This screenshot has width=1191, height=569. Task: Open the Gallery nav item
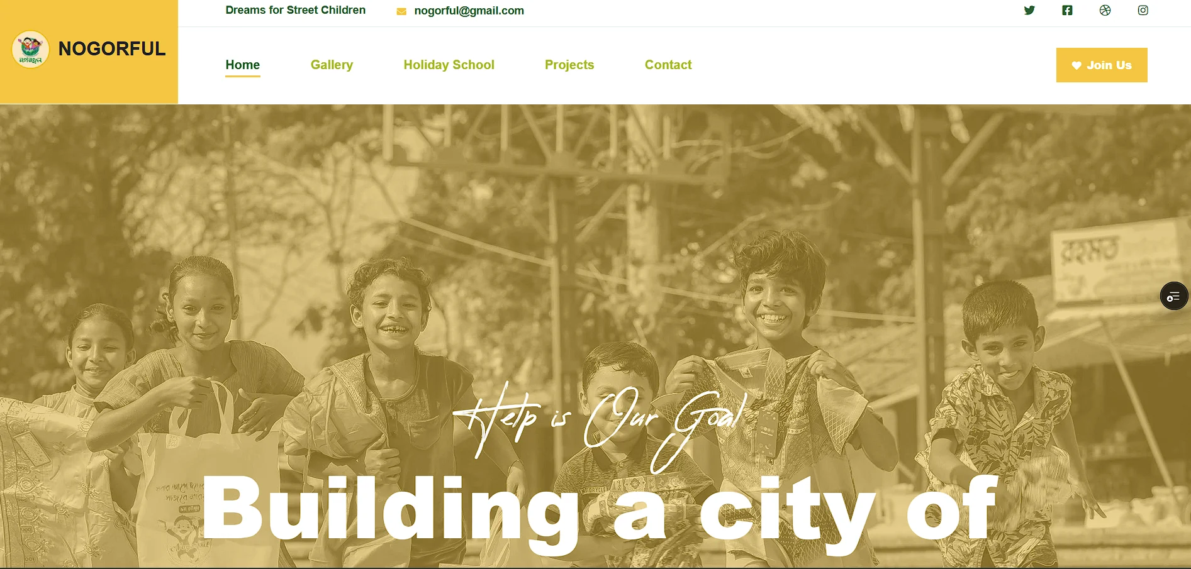(x=332, y=65)
